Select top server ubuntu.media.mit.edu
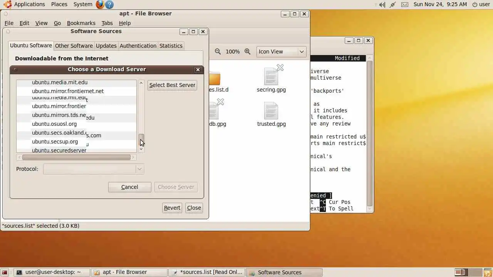 pyautogui.click(x=60, y=82)
